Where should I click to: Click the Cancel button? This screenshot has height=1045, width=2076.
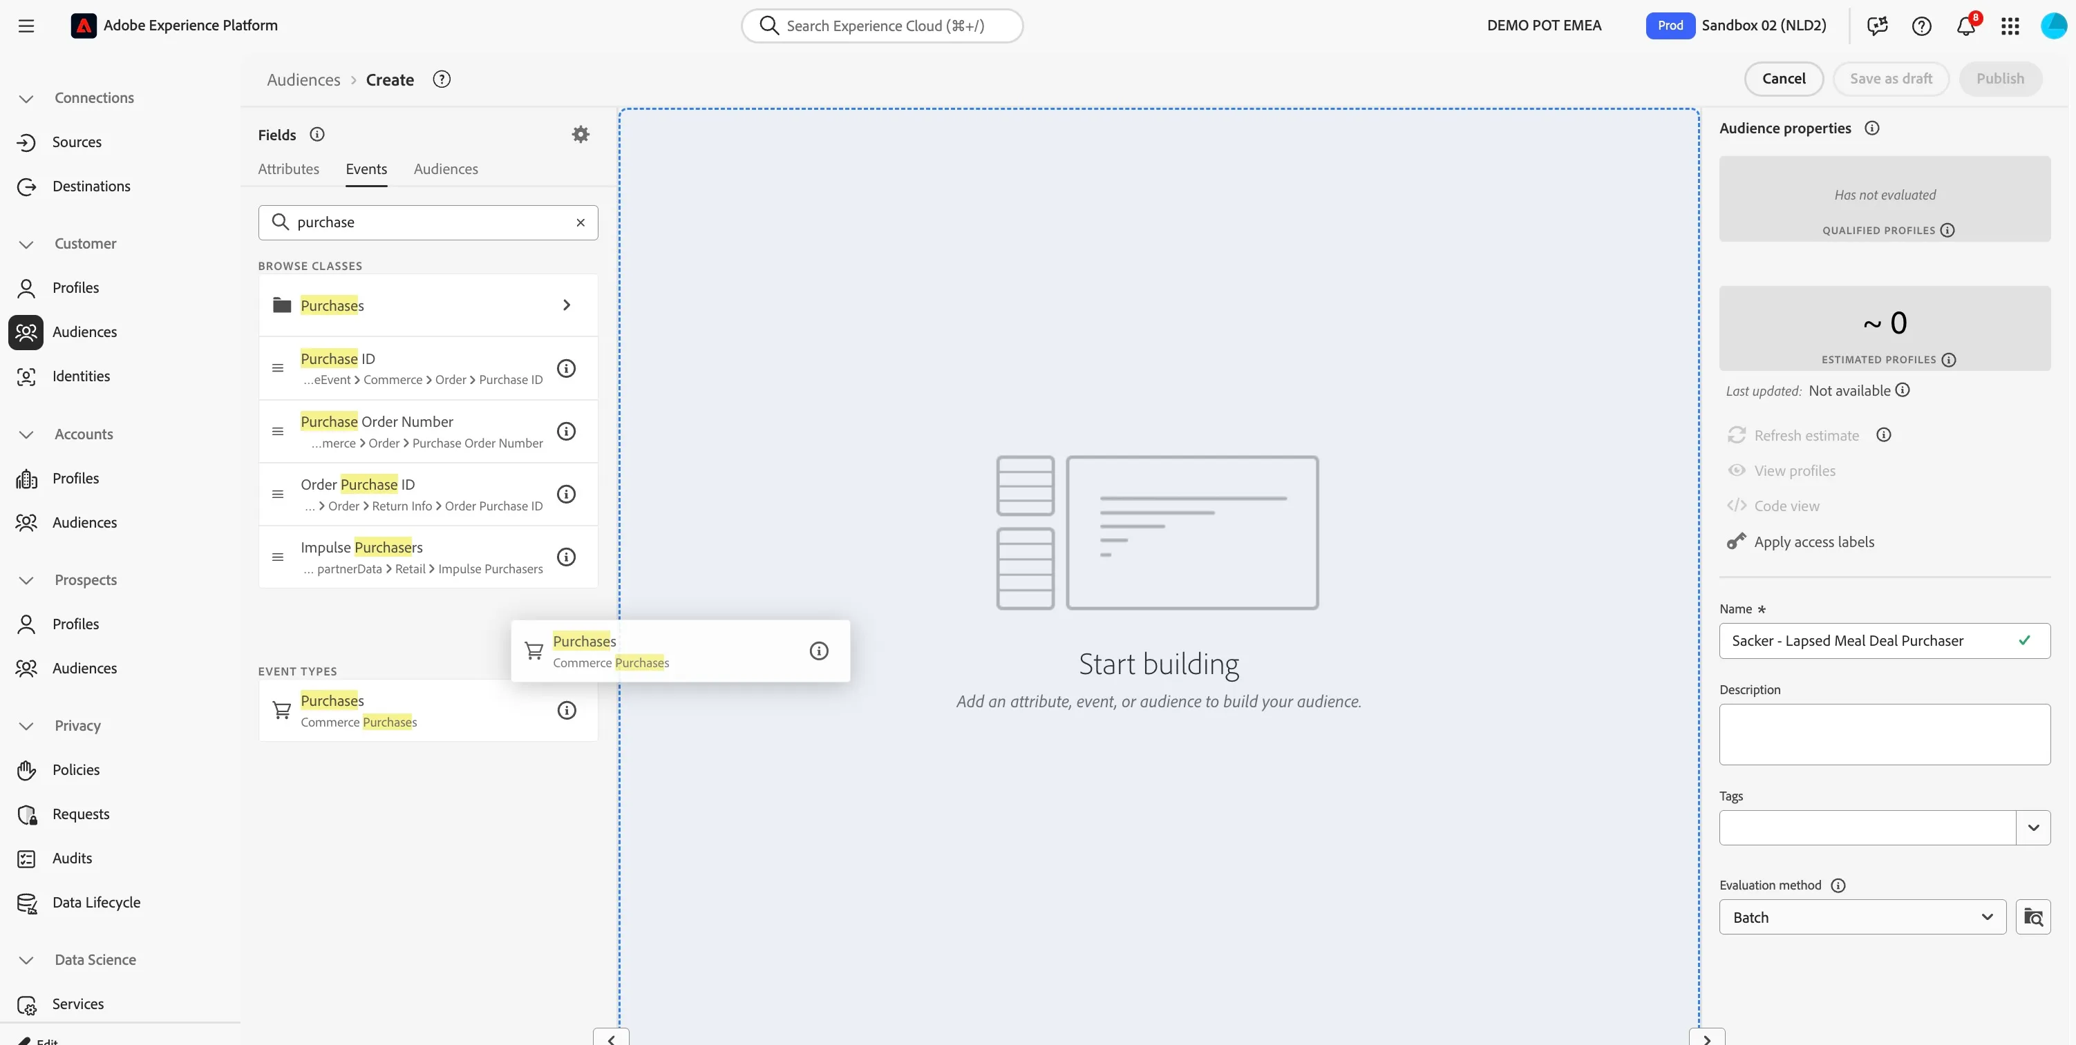(x=1783, y=79)
